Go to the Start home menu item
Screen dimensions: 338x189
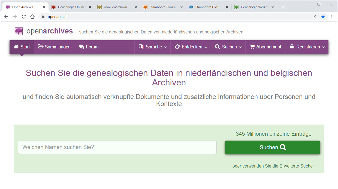tap(22, 47)
